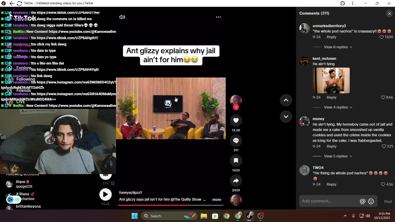Follow creator using the red plus badge
The height and width of the screenshot is (222, 395).
236,107
